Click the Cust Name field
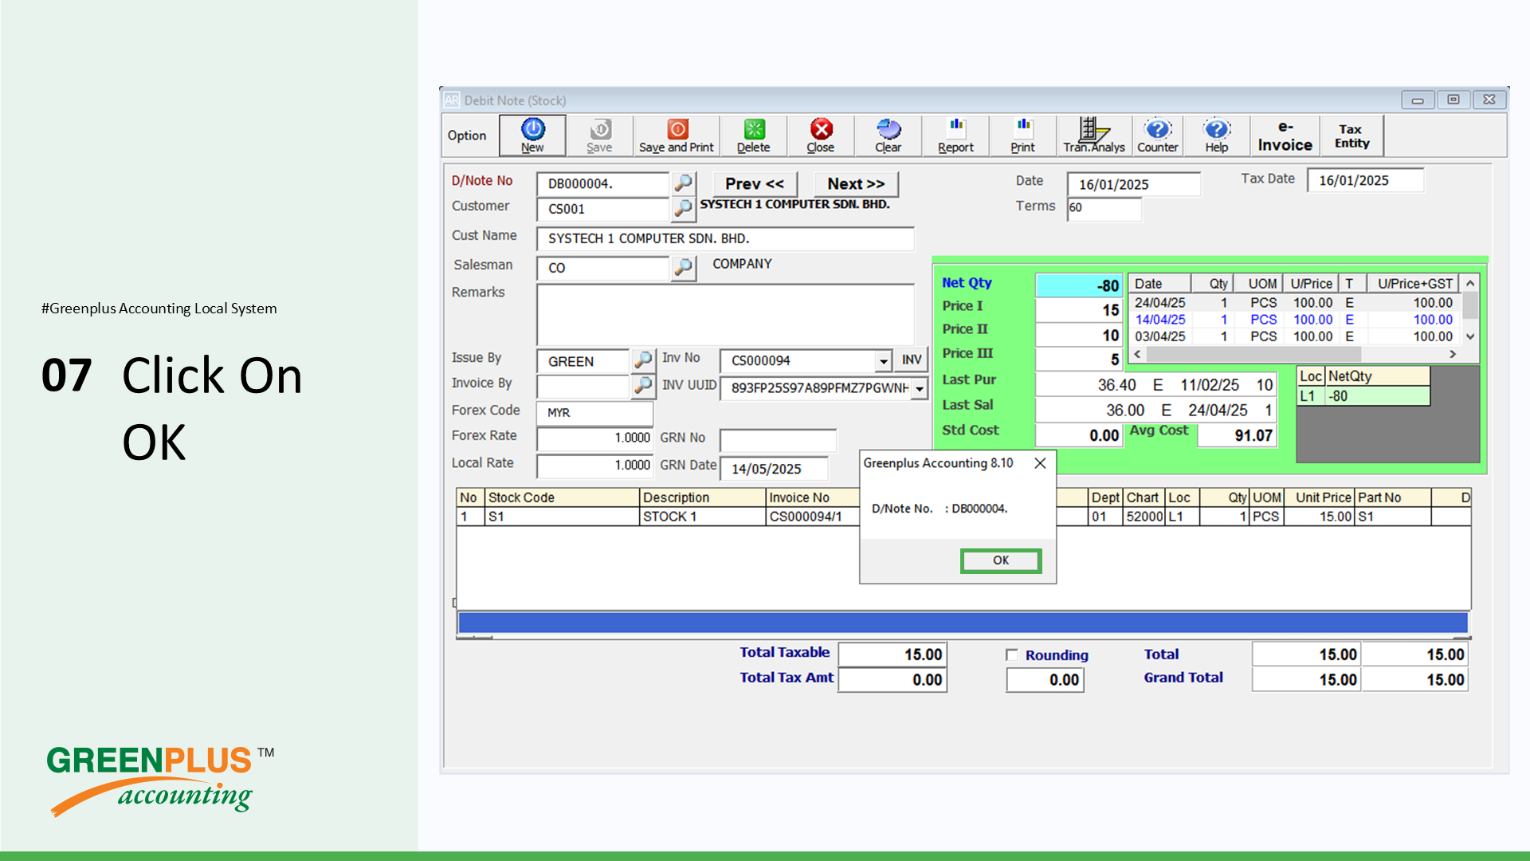Screen dimensions: 1530x861 point(725,238)
